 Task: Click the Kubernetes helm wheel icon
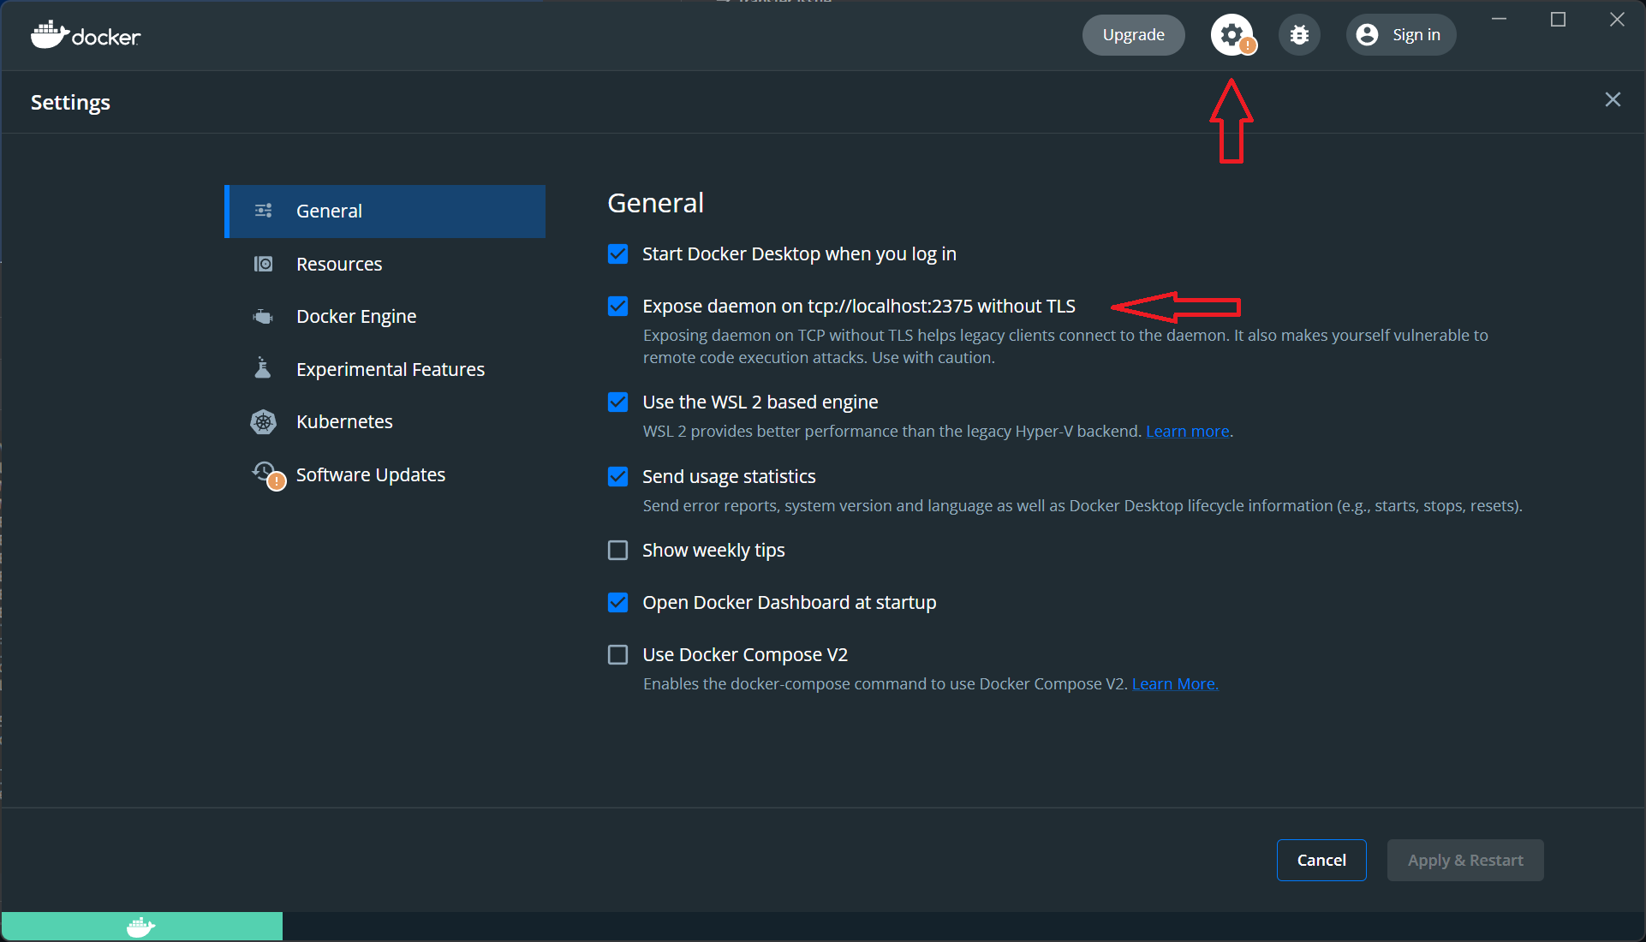(263, 421)
